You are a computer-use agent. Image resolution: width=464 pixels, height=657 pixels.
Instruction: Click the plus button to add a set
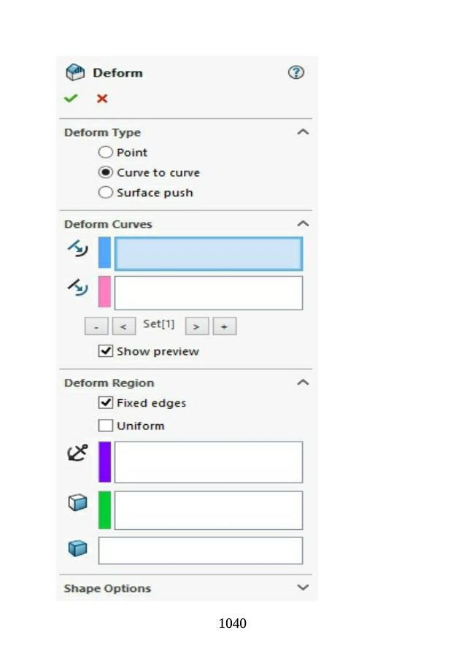pyautogui.click(x=224, y=326)
